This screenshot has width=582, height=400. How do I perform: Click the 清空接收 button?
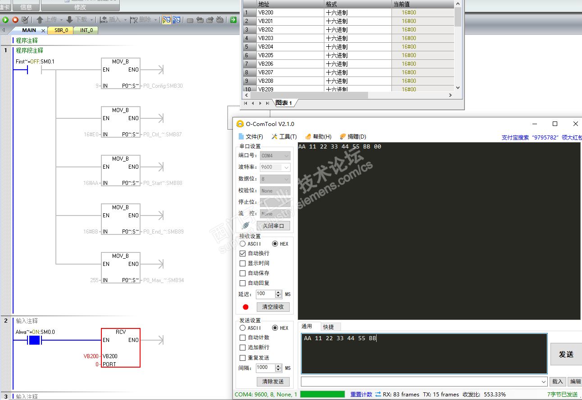[273, 307]
